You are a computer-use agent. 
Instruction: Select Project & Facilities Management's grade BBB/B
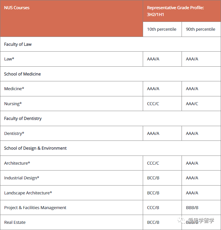click(192, 208)
